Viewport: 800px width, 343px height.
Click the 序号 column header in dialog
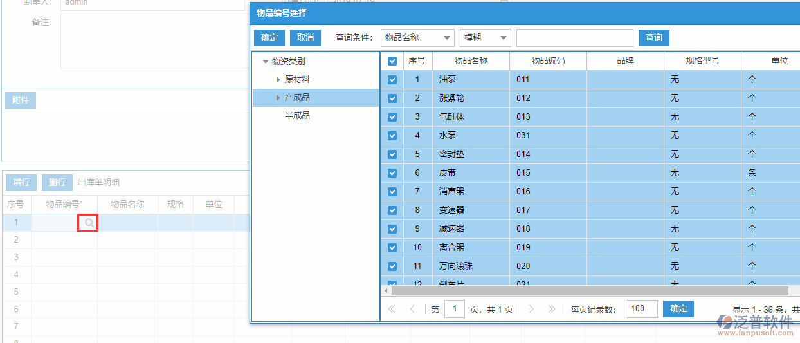[417, 61]
